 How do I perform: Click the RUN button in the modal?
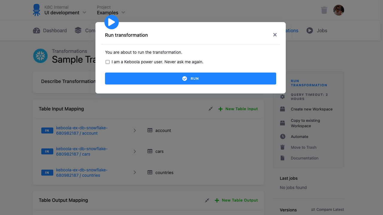(191, 79)
